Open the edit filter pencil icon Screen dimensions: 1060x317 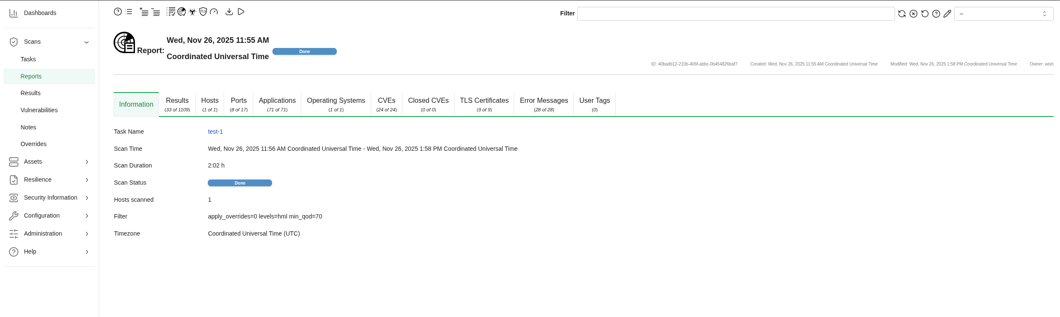pyautogui.click(x=947, y=14)
